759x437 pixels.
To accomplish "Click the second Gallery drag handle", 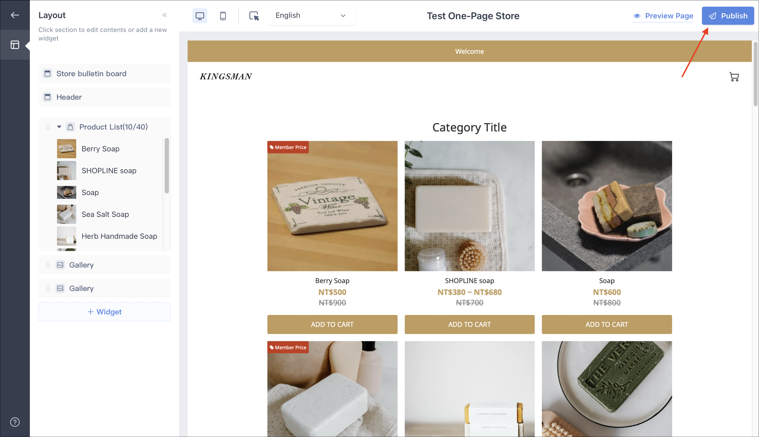I will [x=48, y=288].
